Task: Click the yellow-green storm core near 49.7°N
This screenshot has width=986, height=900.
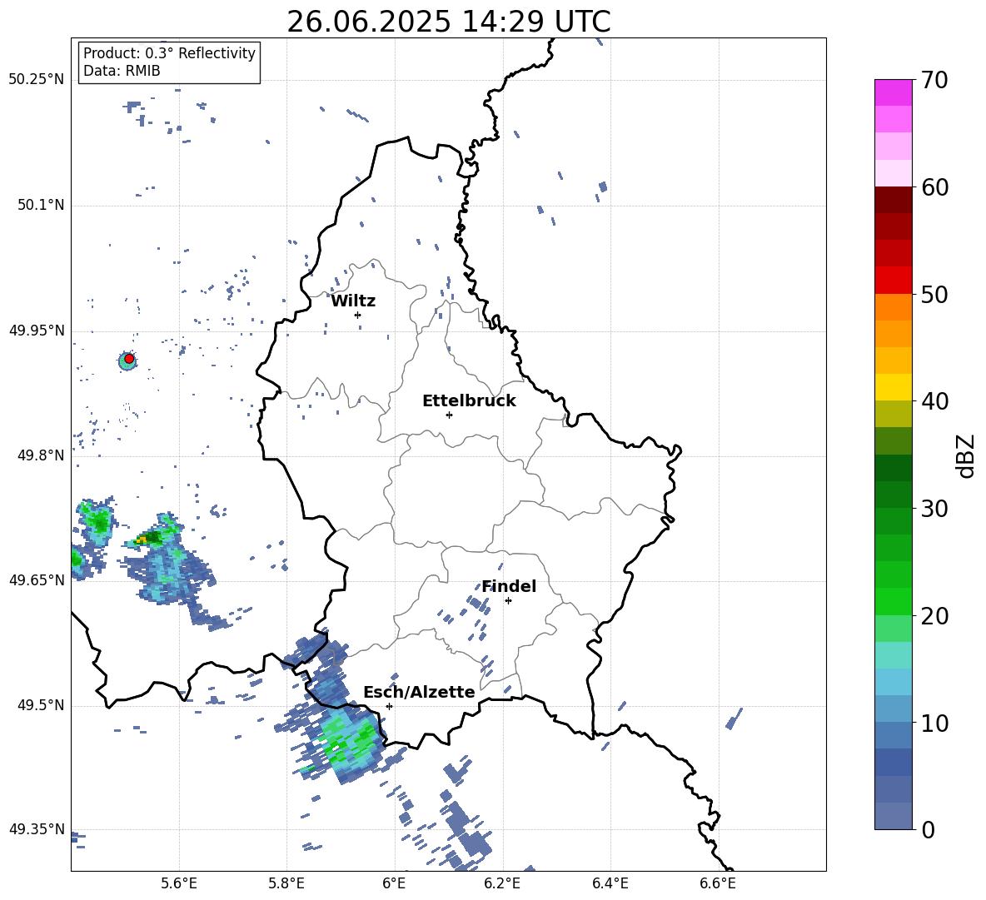Action: [x=148, y=538]
